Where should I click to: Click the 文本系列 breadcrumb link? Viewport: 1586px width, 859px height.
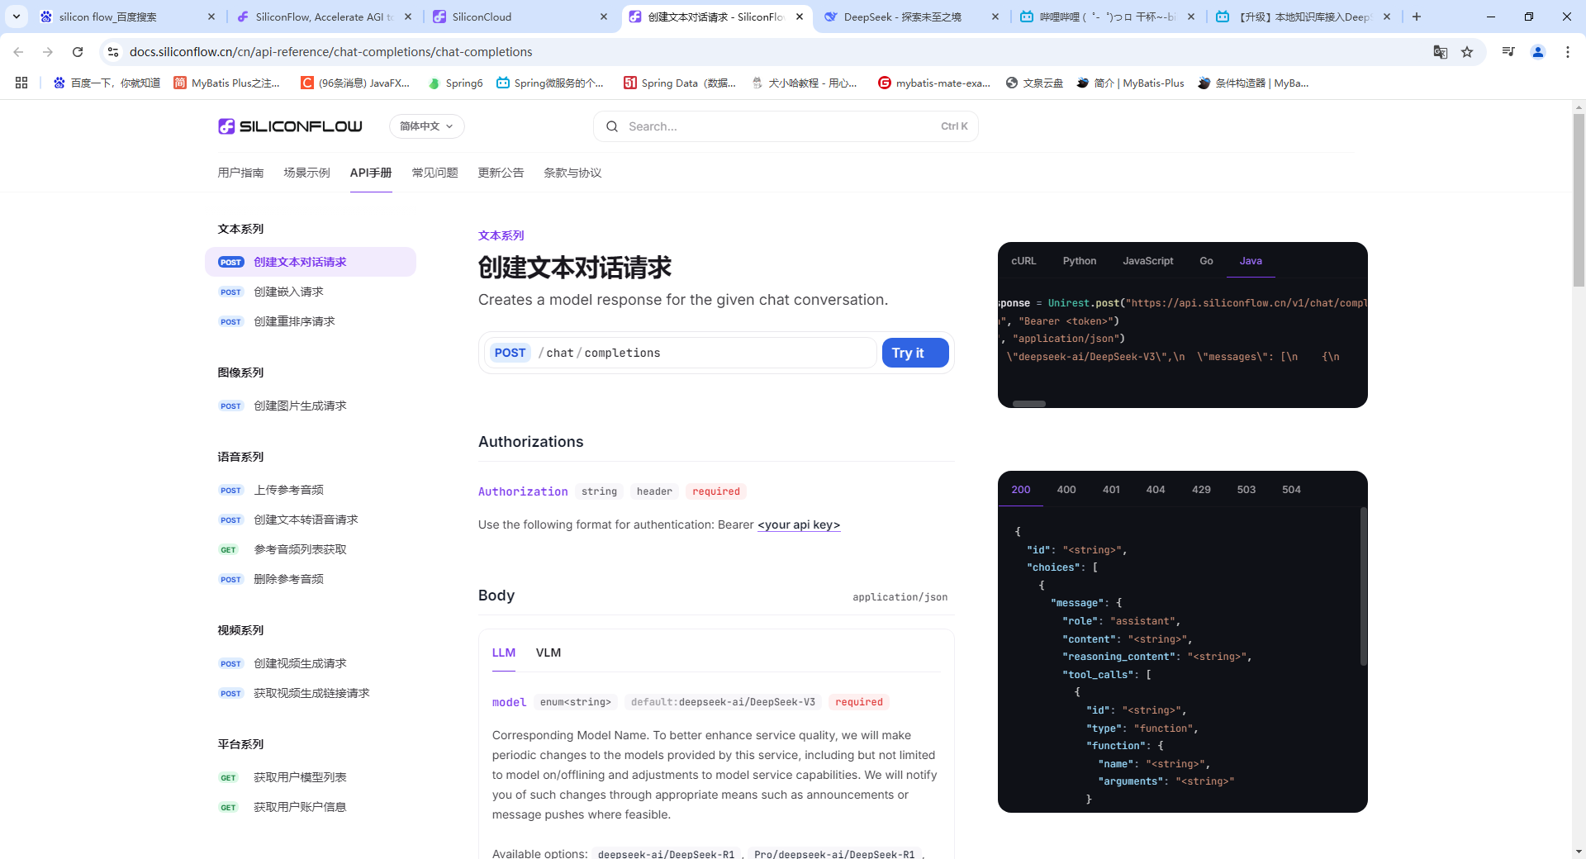point(501,235)
